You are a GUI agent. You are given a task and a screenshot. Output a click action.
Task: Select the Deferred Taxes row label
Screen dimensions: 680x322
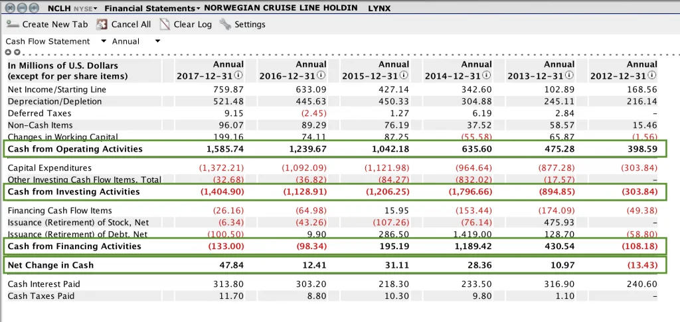point(39,113)
